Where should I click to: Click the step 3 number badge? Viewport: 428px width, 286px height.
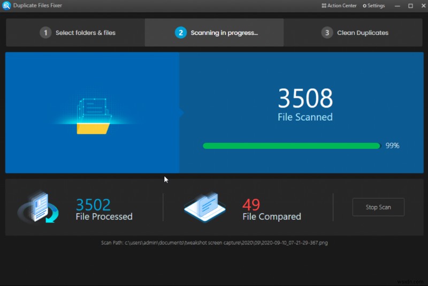(327, 33)
